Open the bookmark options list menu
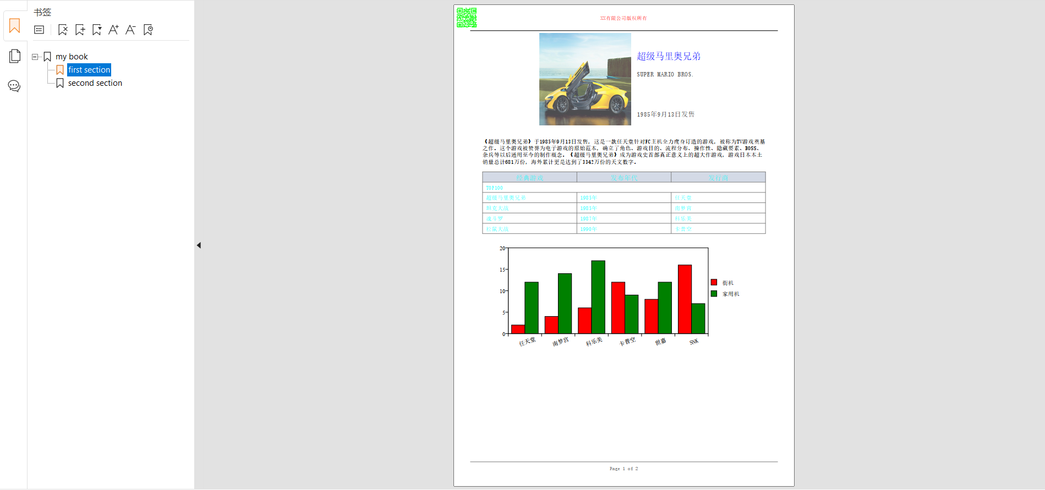 (x=39, y=30)
